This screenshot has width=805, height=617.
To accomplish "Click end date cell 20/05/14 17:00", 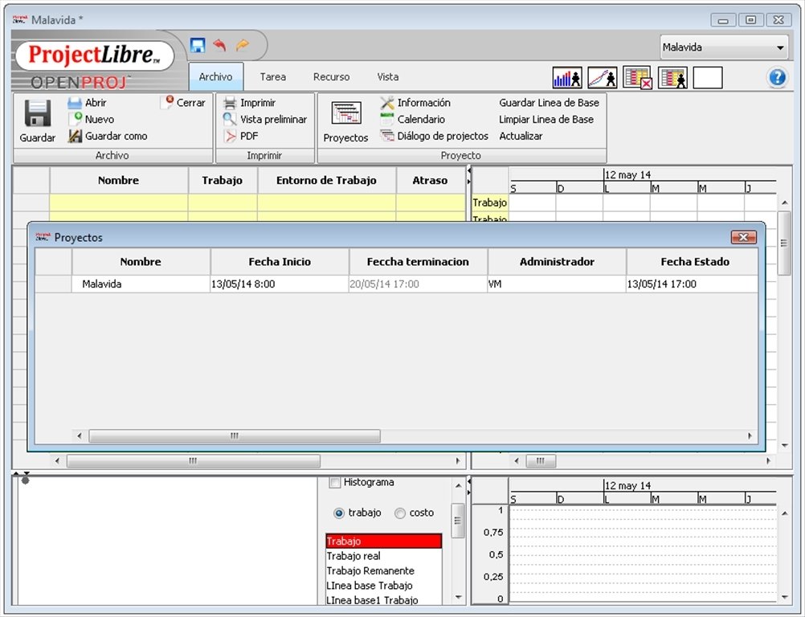I will click(418, 284).
